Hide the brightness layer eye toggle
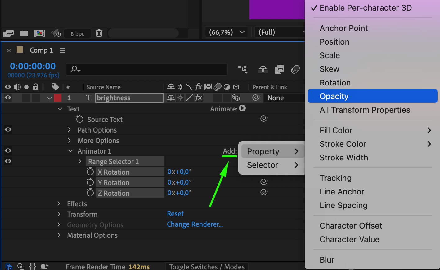Screen dimensions: 440x270 (8, 98)
